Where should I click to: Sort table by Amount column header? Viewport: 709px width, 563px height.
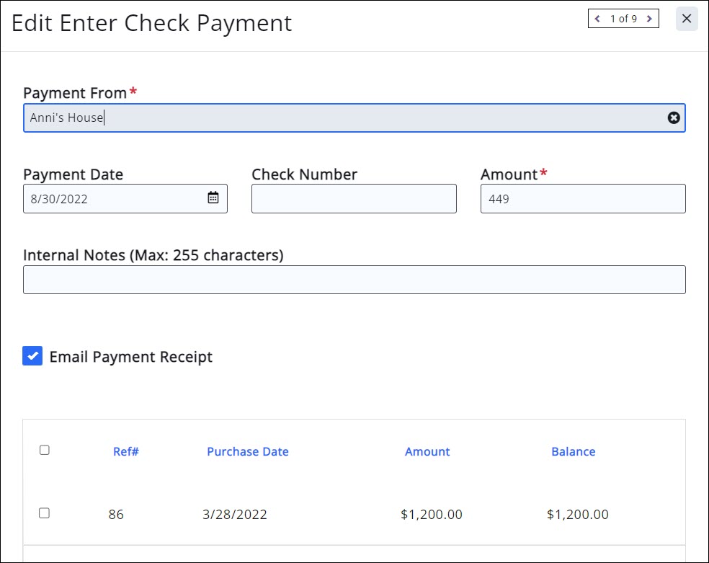point(427,452)
